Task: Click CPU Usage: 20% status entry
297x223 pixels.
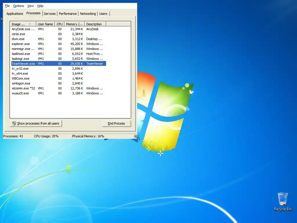Action: [x=46, y=136]
